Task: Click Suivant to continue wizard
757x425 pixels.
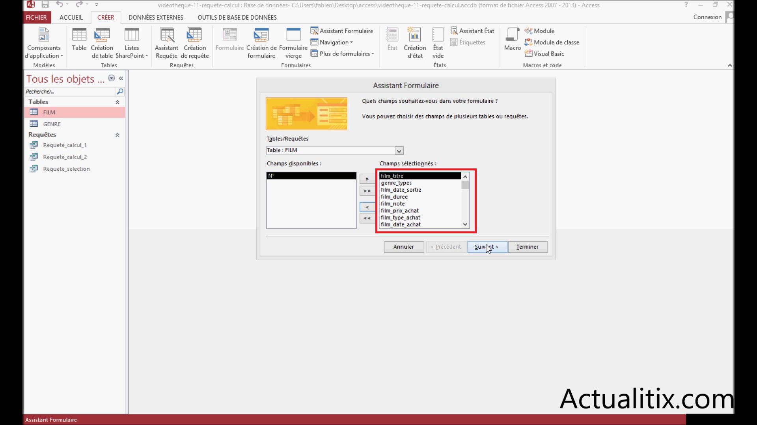Action: pyautogui.click(x=487, y=247)
